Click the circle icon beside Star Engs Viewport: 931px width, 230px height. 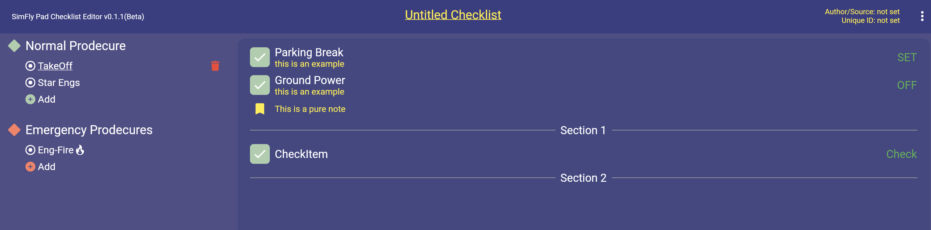(30, 83)
